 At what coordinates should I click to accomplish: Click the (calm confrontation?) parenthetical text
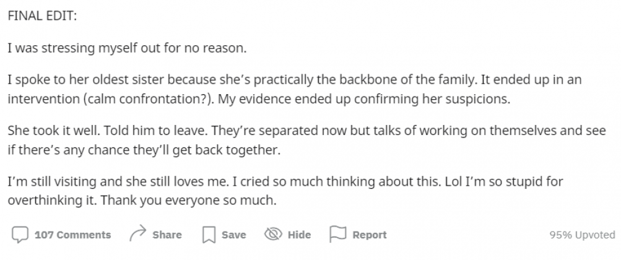[x=149, y=99]
